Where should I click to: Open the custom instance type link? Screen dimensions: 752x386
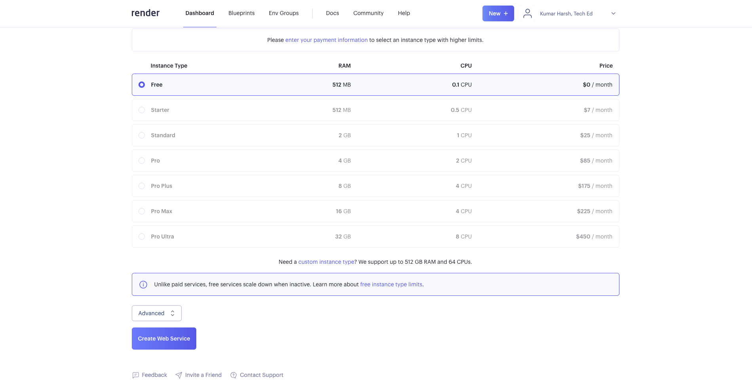[326, 262]
